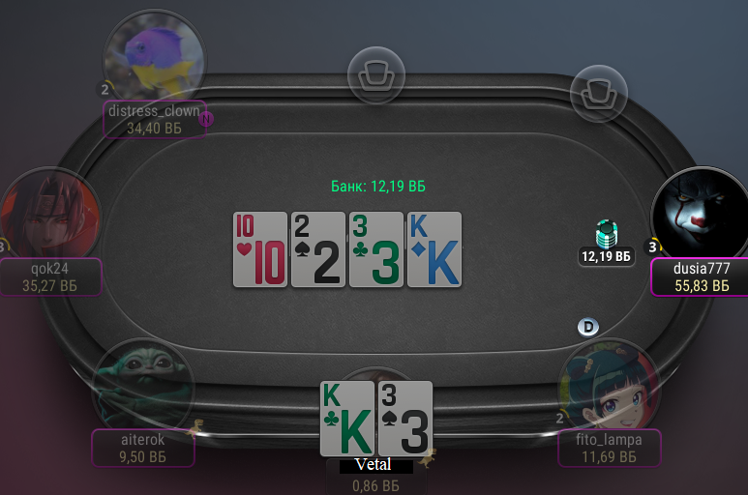Click the Vetal player name label
The image size is (748, 495).
tap(374, 465)
